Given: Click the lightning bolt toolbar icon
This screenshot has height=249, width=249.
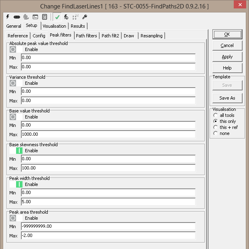Looking at the screenshot, I should (8, 17).
